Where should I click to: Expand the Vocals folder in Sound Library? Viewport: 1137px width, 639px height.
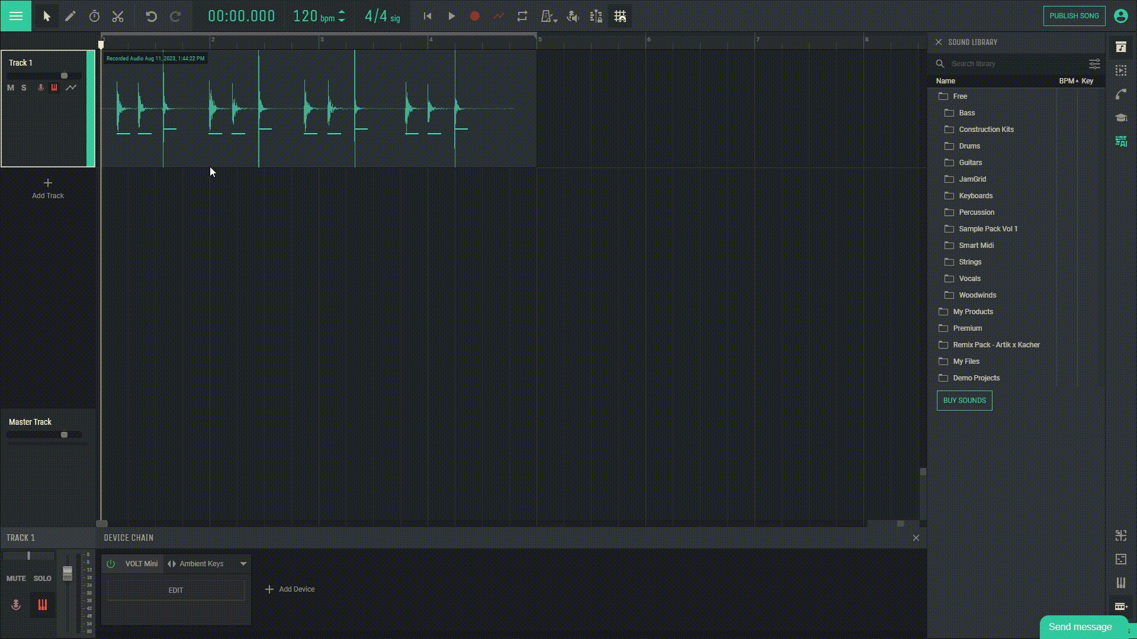[968, 277]
